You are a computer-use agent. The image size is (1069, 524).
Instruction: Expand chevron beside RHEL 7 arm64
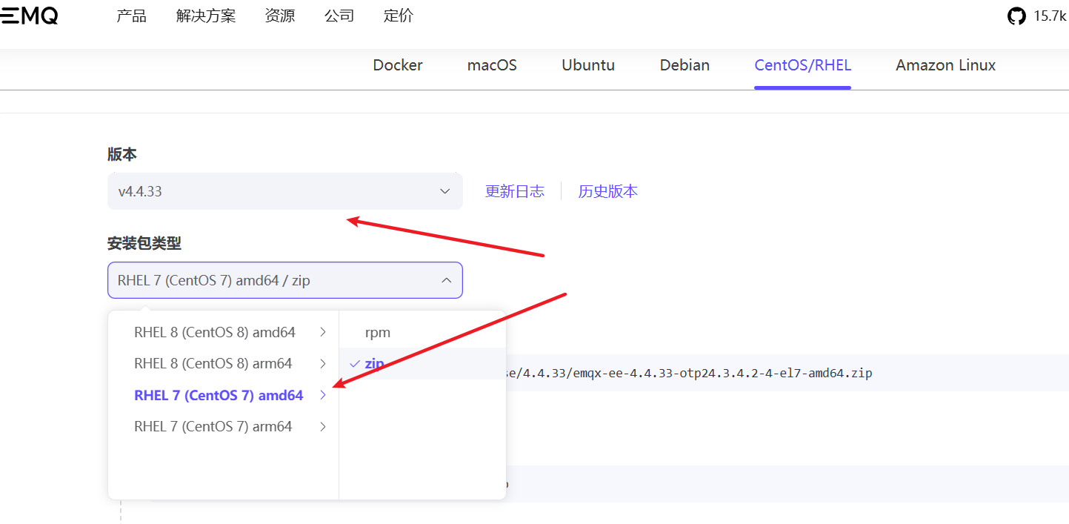pyautogui.click(x=323, y=426)
